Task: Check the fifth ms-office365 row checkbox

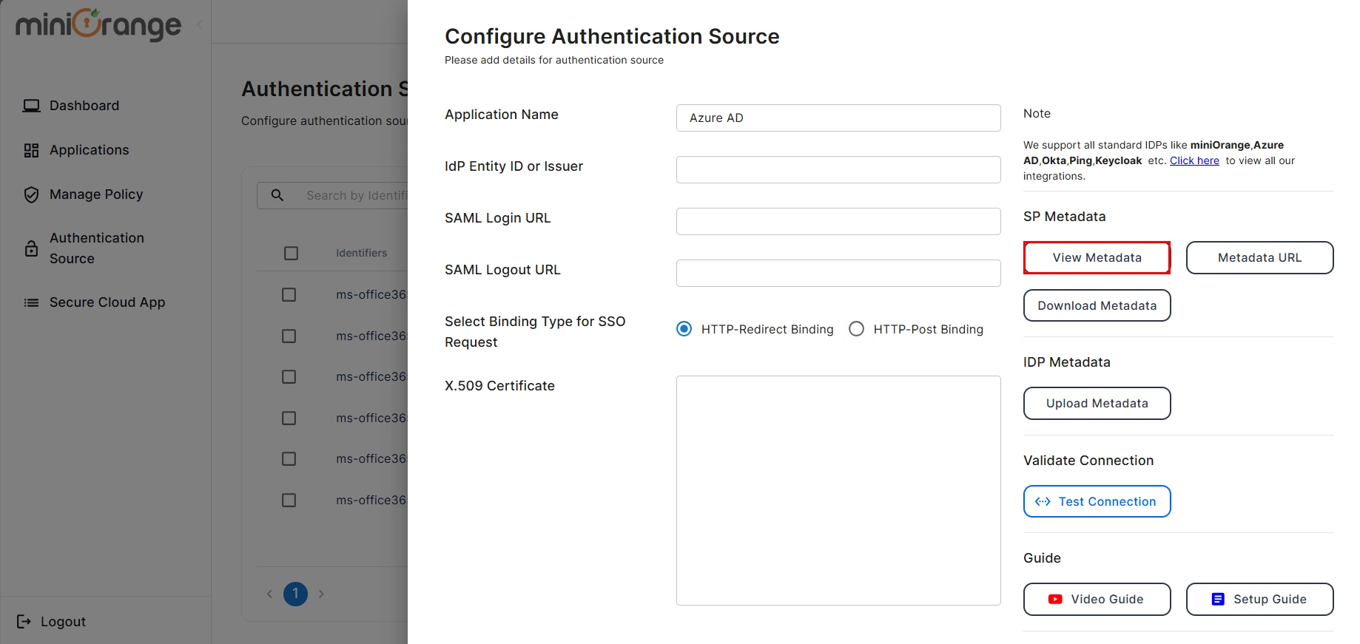Action: [x=289, y=459]
